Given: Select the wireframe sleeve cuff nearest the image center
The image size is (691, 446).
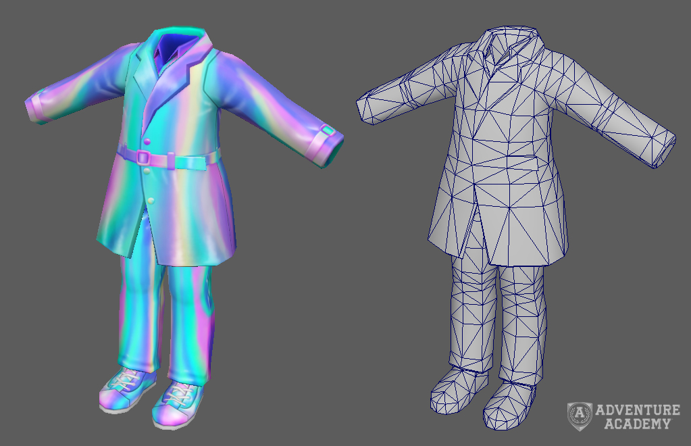Looking at the screenshot, I should click(370, 108).
